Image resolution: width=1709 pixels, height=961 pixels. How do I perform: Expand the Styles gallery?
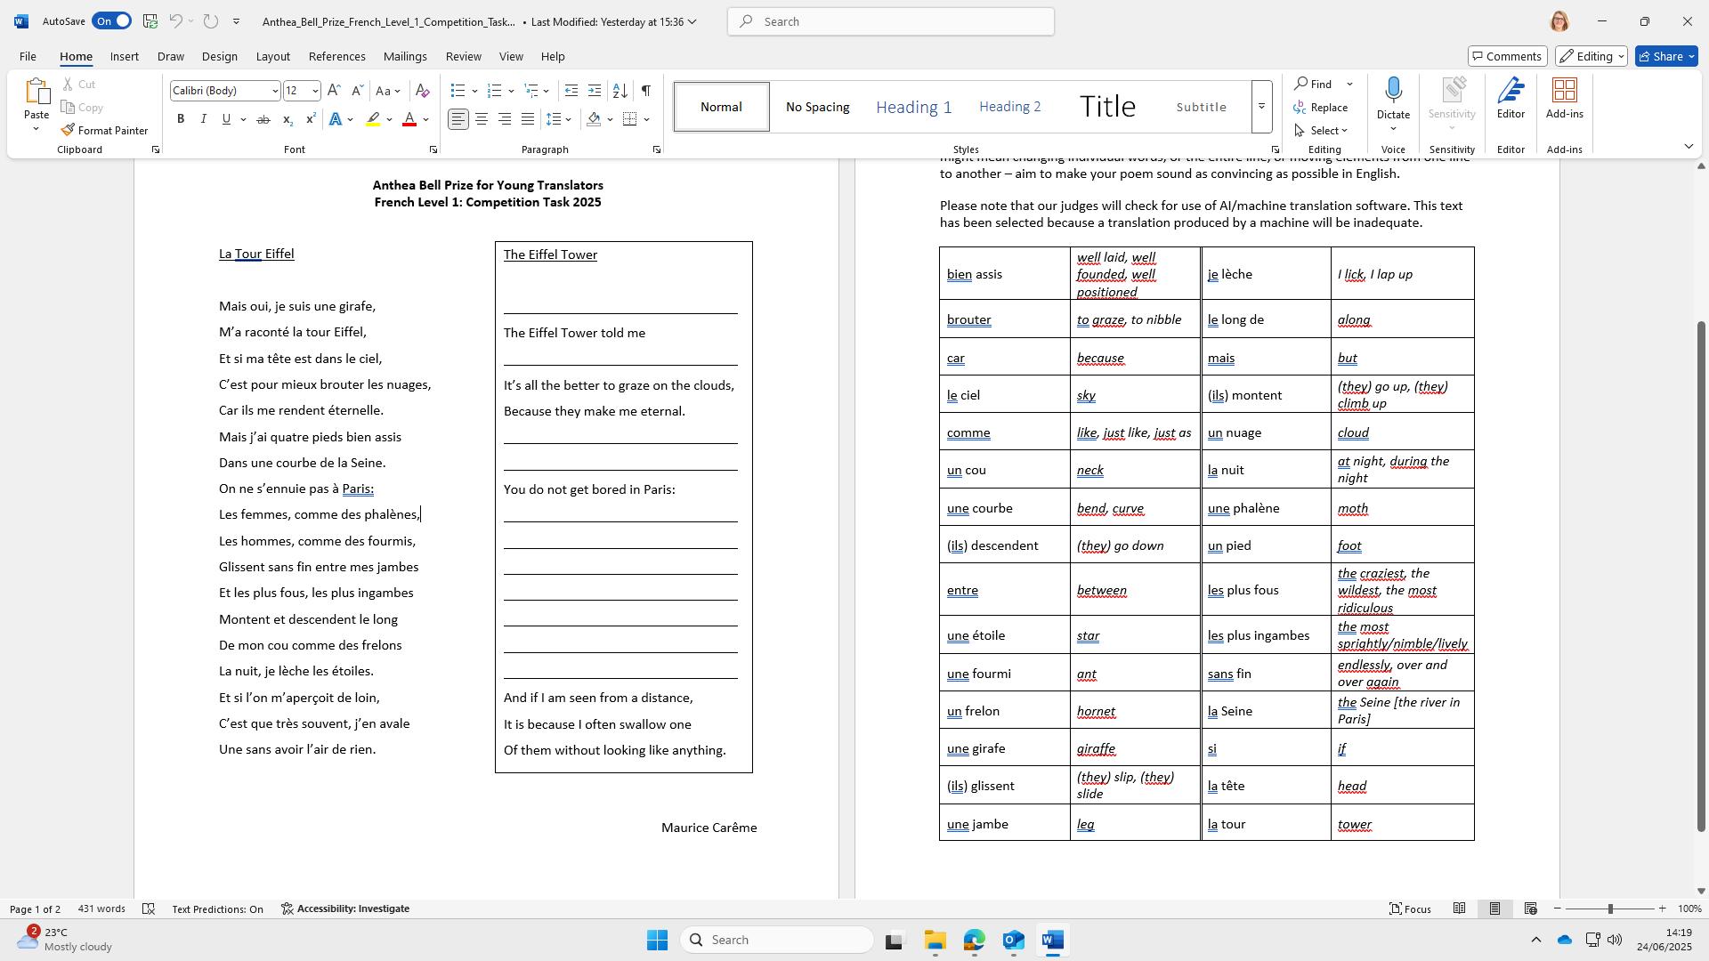[1261, 107]
